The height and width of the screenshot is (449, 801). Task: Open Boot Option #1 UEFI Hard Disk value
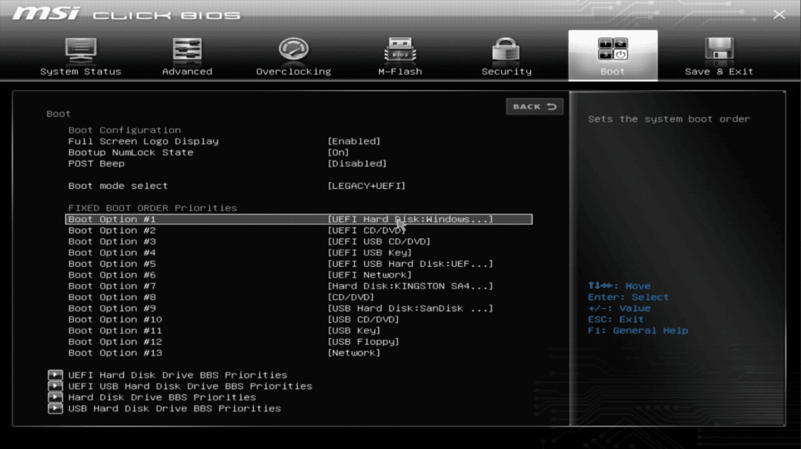coord(410,219)
